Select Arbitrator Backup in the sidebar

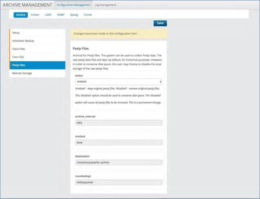[37, 41]
